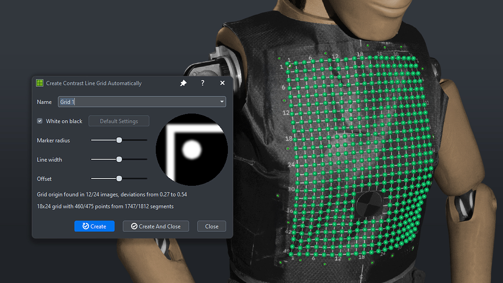The width and height of the screenshot is (503, 283).
Task: Click the circular refresh icon inside Create
Action: click(85, 226)
